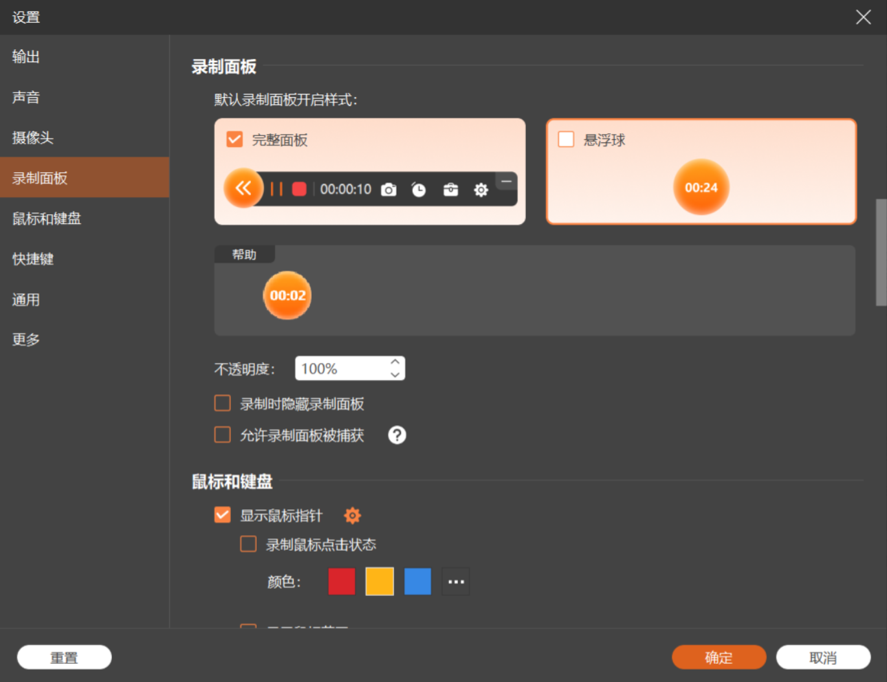Click the 不透明度 label
This screenshot has height=682, width=887.
[x=245, y=369]
